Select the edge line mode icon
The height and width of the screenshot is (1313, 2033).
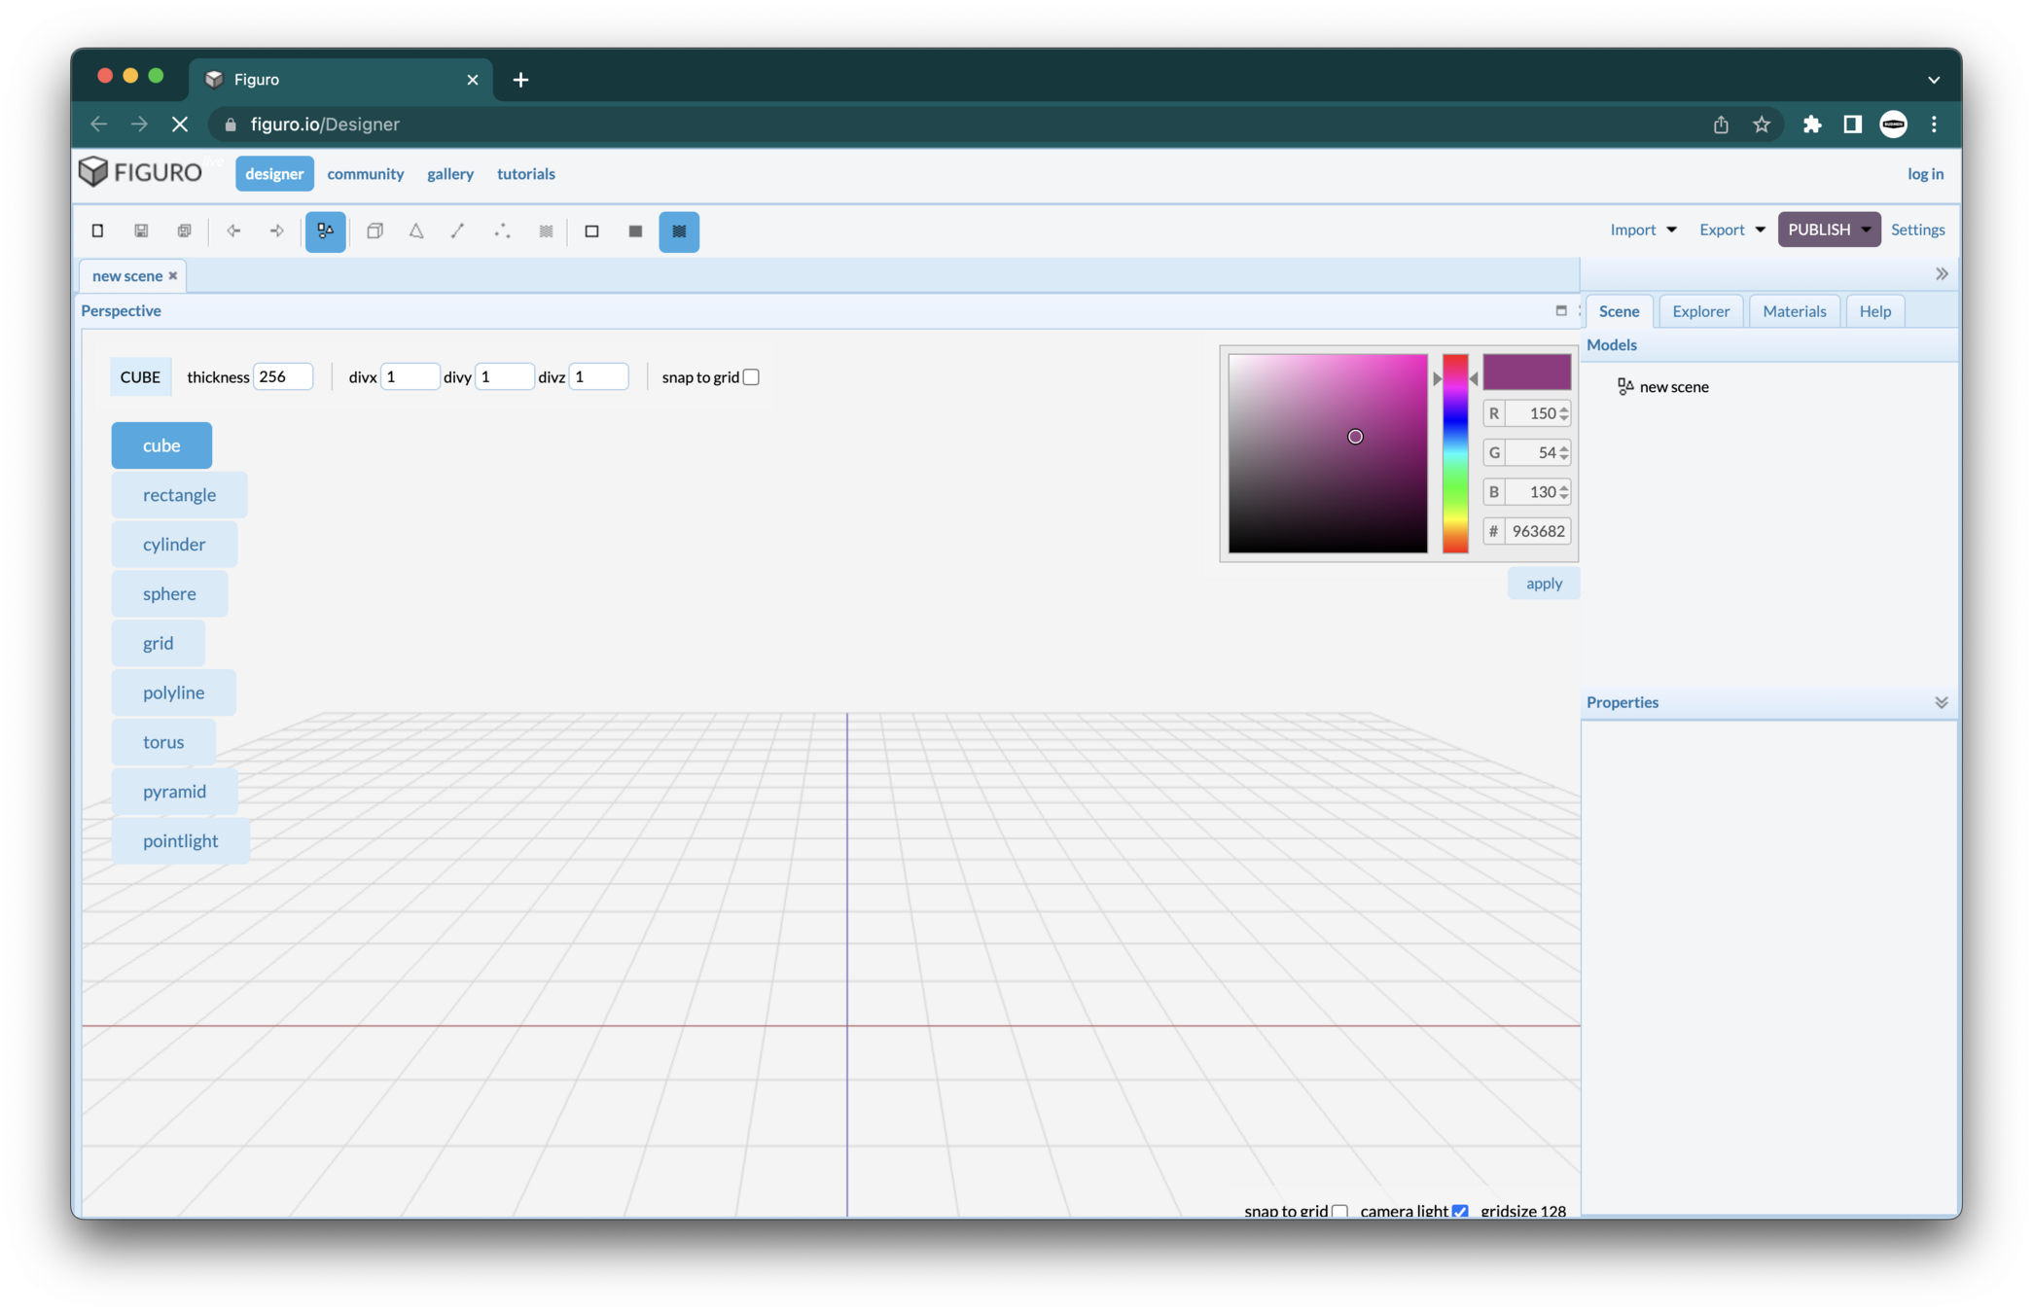point(458,231)
